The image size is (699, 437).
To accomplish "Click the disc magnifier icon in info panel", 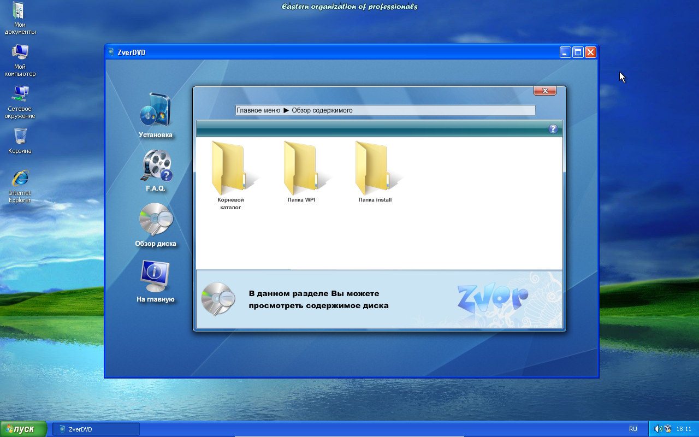I will click(218, 299).
